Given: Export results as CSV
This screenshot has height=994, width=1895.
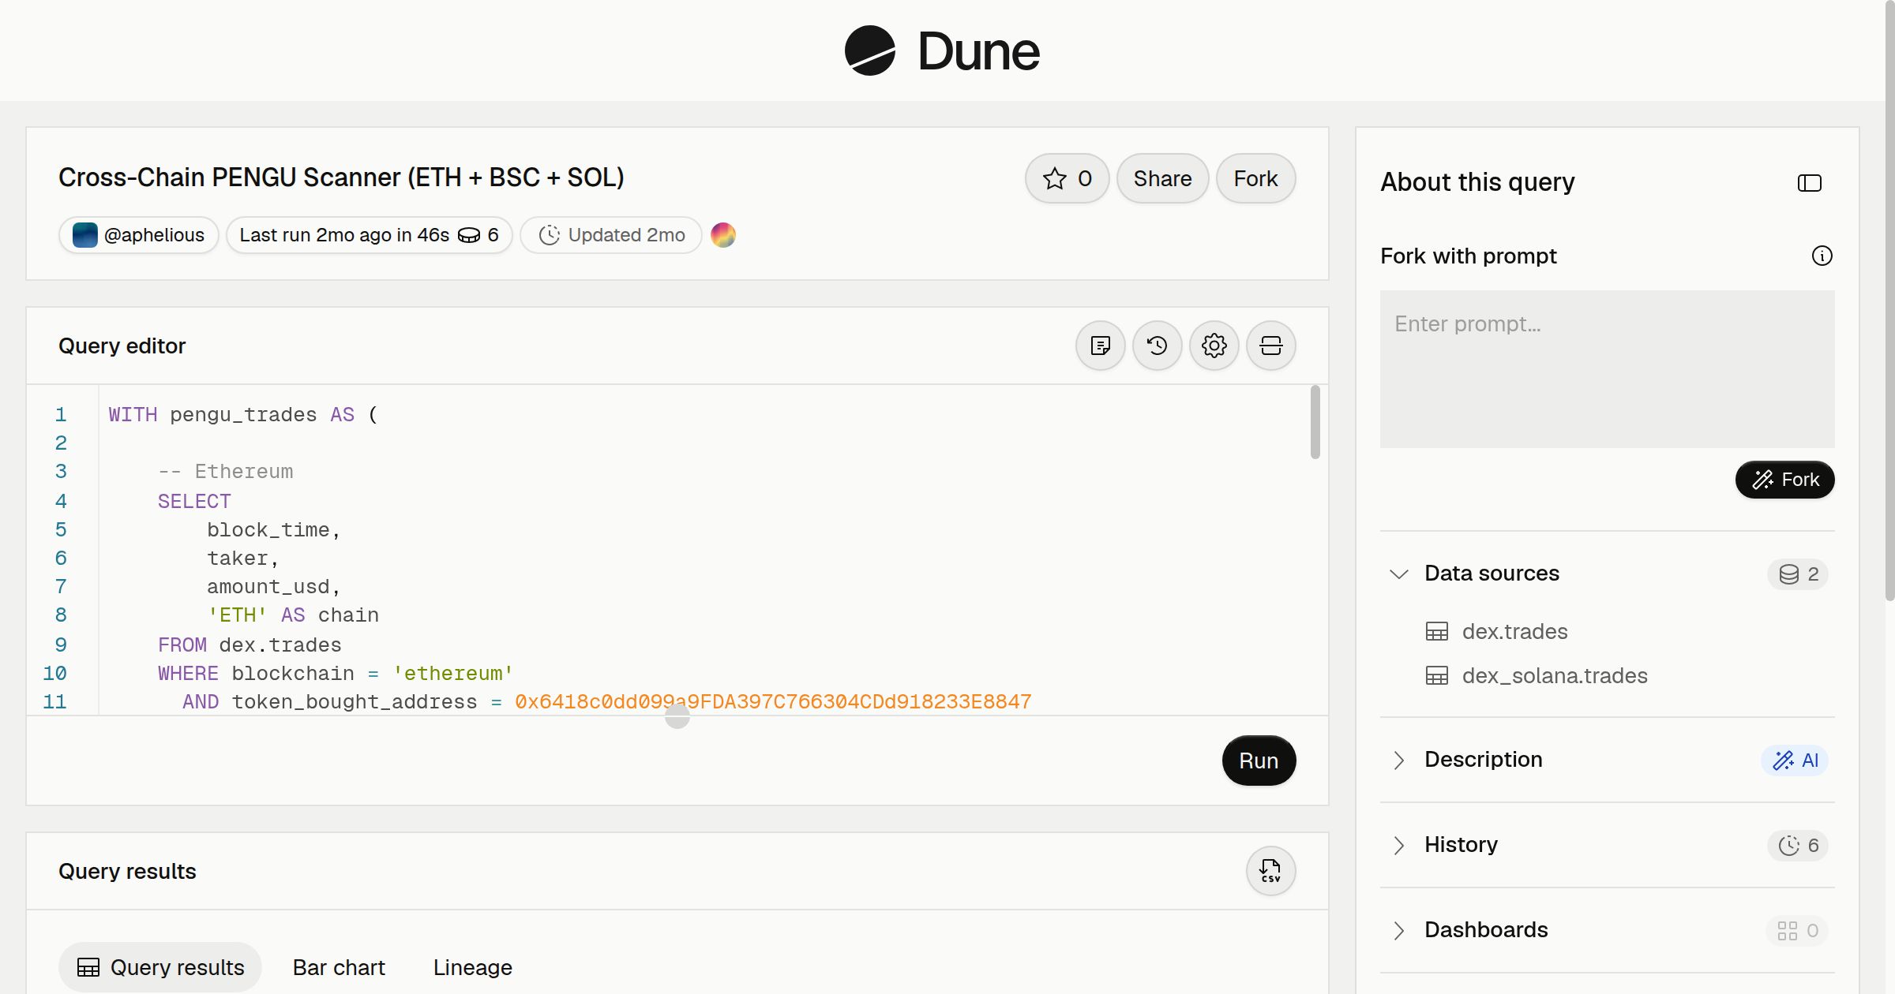Looking at the screenshot, I should pos(1270,871).
